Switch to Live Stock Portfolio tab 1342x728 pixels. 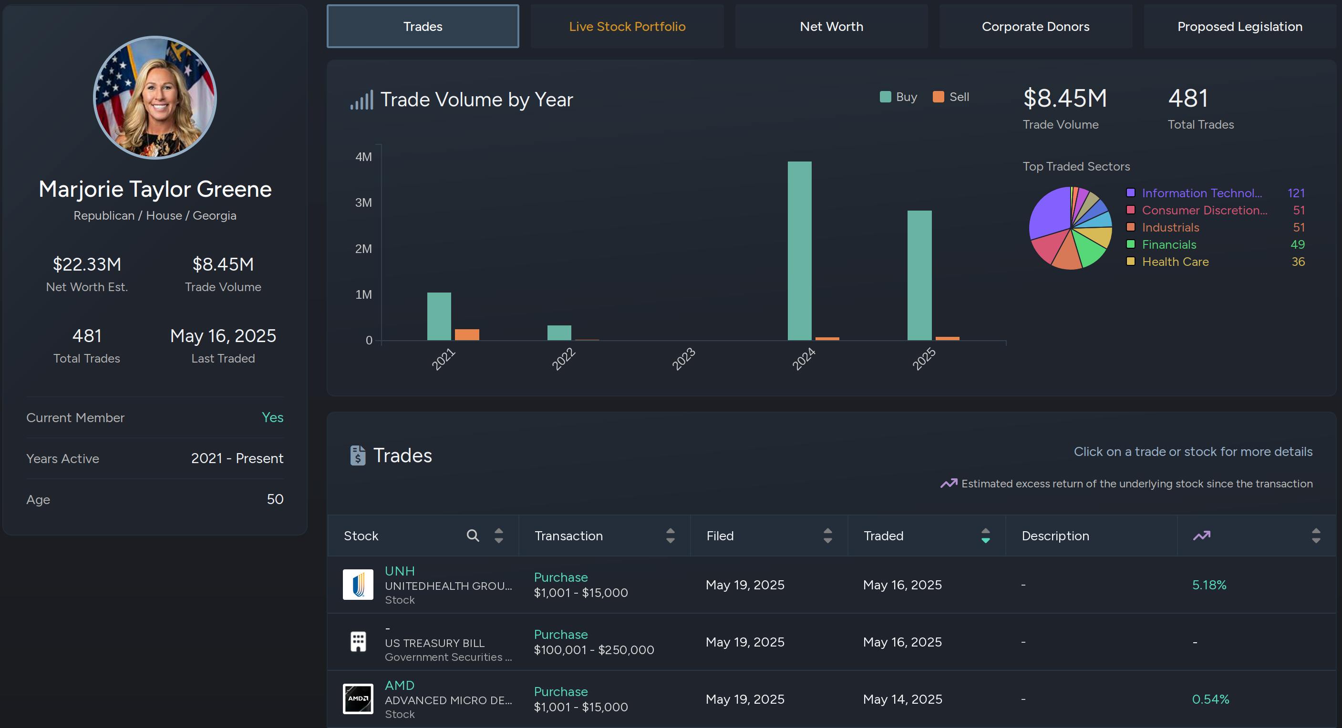click(627, 27)
